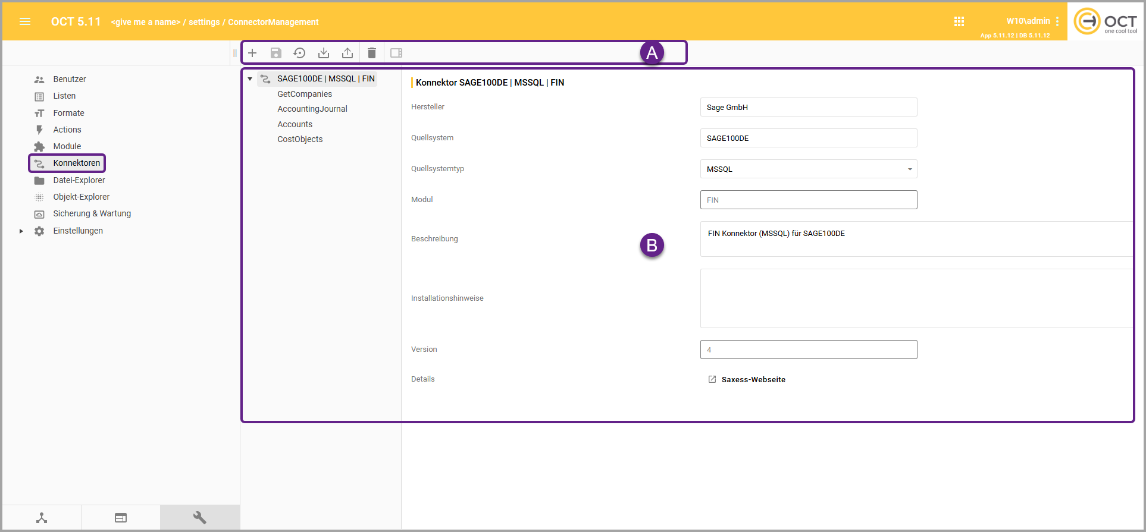This screenshot has width=1146, height=532.
Task: Select the AccountingJournal tree item
Action: [x=312, y=109]
